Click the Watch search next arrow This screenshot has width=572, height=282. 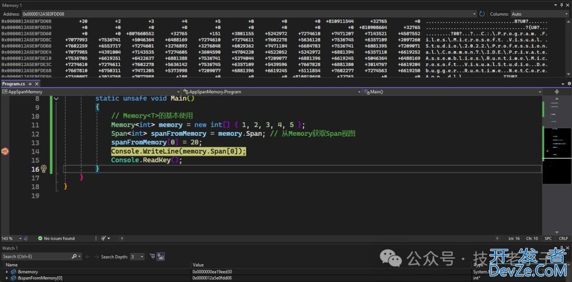tap(96, 257)
